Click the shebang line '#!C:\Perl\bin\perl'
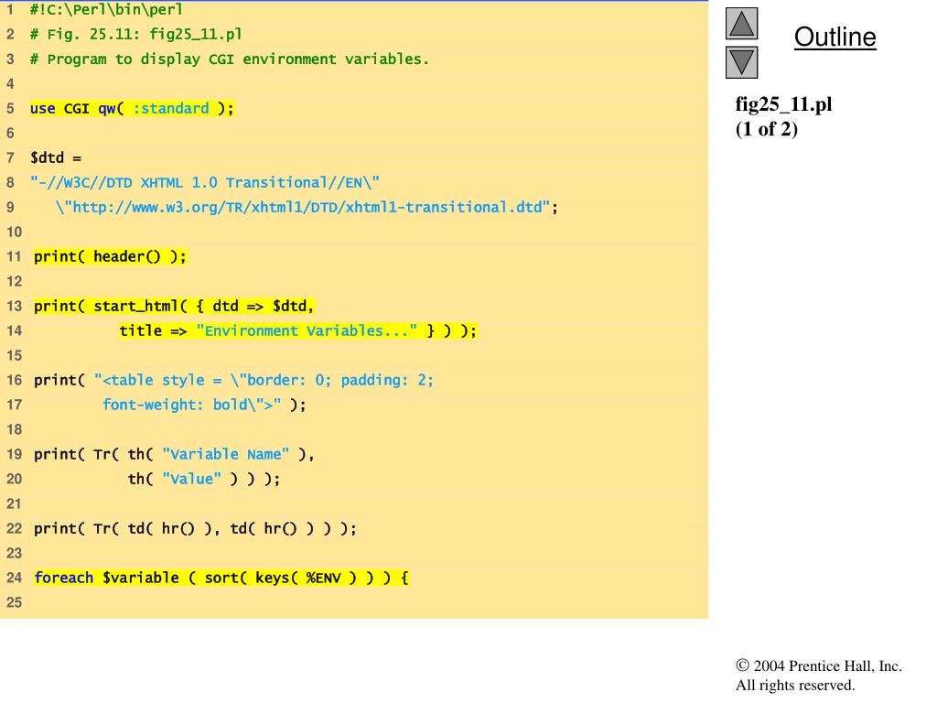 [x=106, y=9]
